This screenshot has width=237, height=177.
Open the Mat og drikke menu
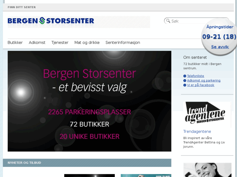pyautogui.click(x=87, y=43)
